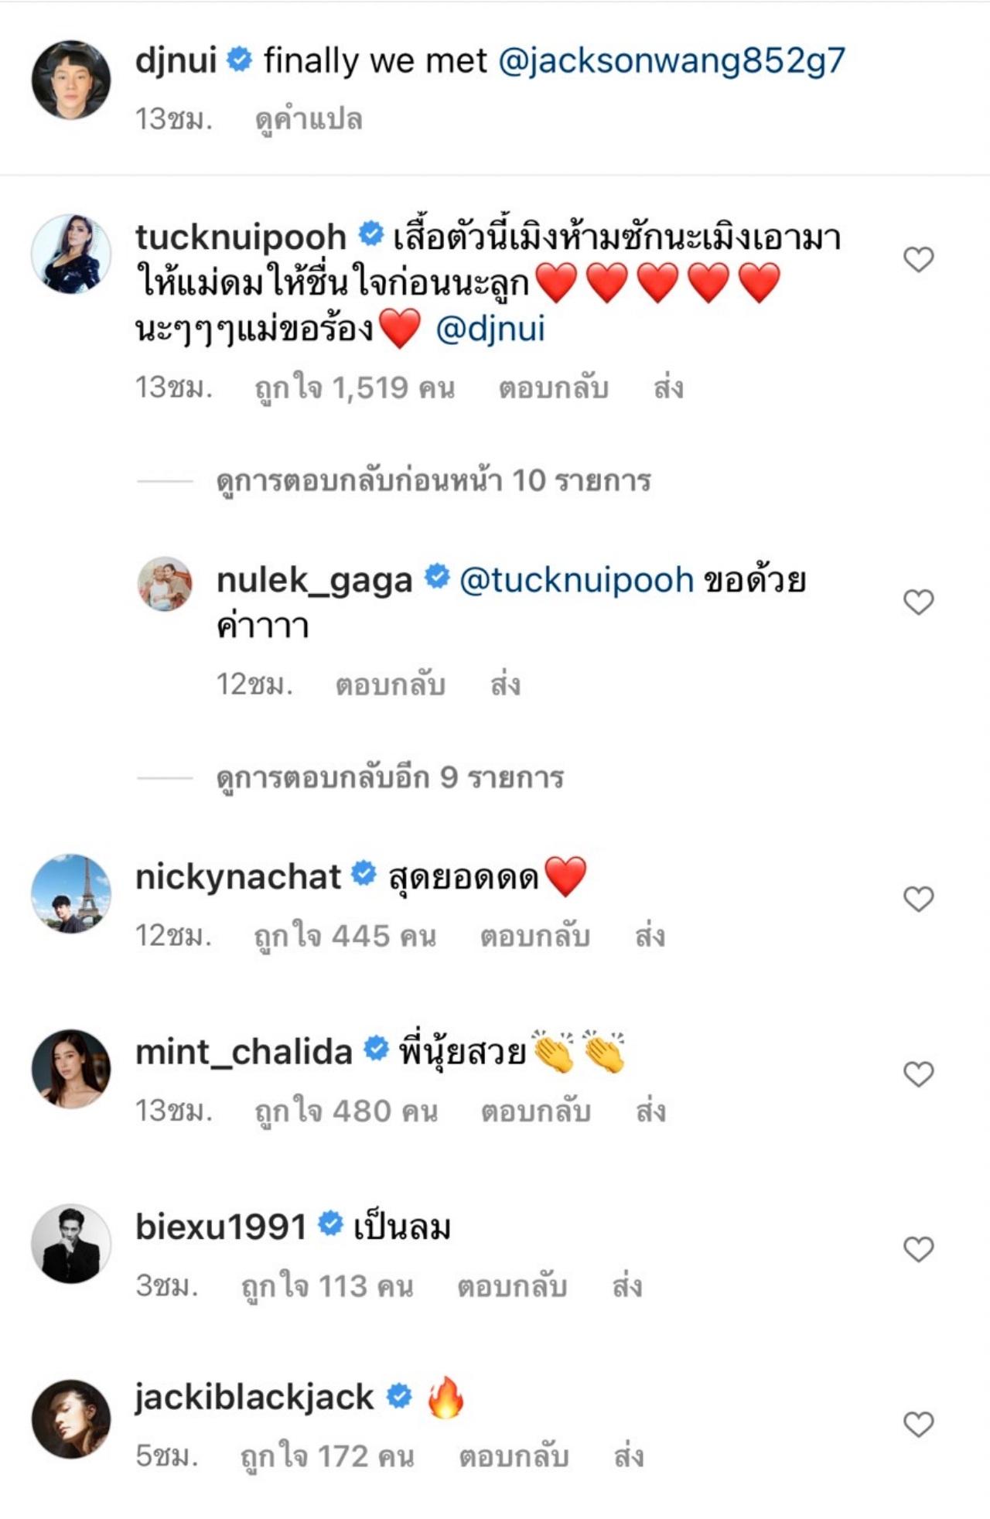Expand previous 10 replies

coord(433,481)
